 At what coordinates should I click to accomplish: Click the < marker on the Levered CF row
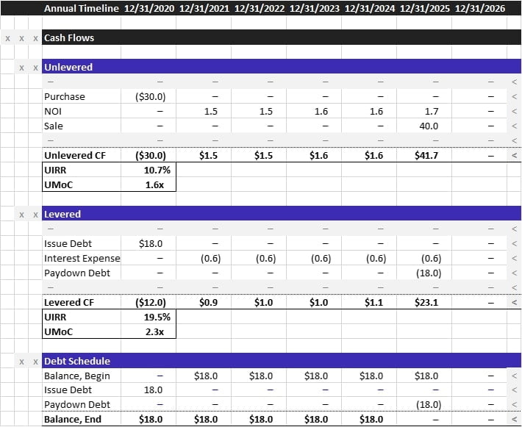tap(514, 302)
